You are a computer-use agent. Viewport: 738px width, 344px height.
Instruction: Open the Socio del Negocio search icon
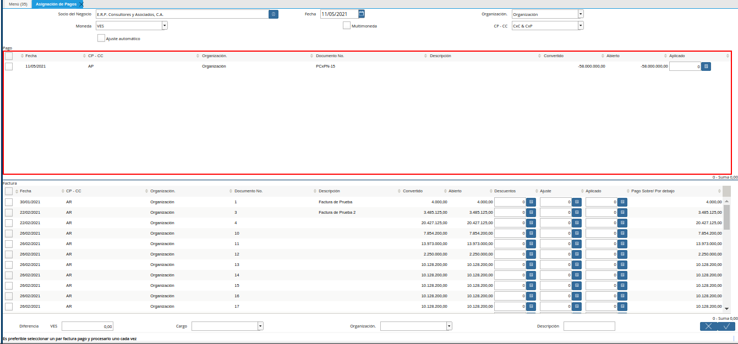click(x=274, y=14)
